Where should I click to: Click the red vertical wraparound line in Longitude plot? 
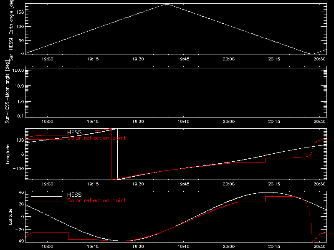pyautogui.click(x=111, y=154)
